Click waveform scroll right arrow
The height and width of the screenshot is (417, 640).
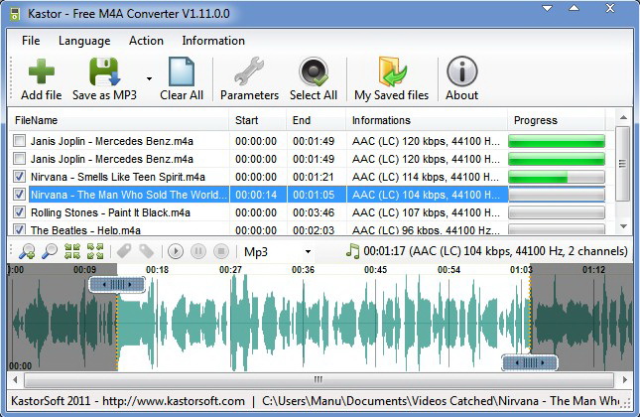pyautogui.click(x=625, y=380)
